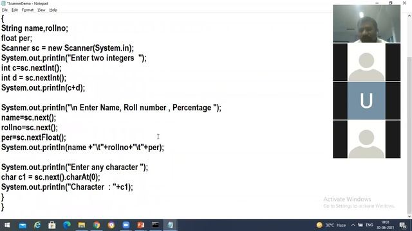Place cursor in 'String name,rollno;' line

(x=35, y=28)
